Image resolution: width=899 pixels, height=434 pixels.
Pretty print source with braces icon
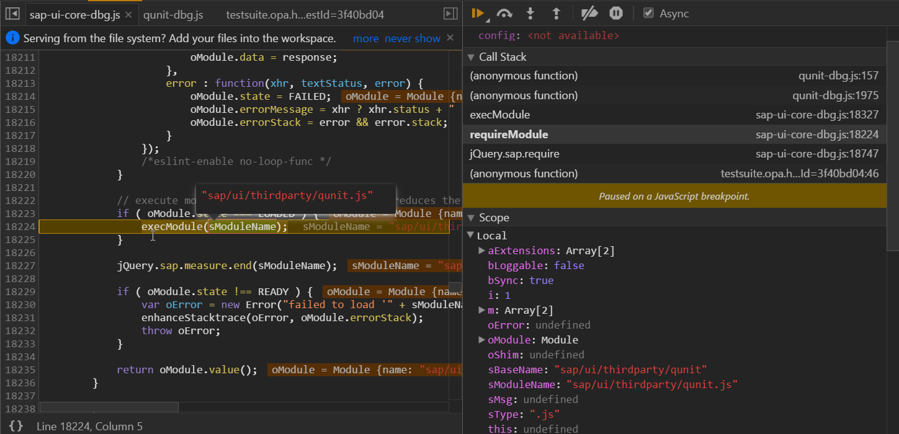[x=17, y=426]
